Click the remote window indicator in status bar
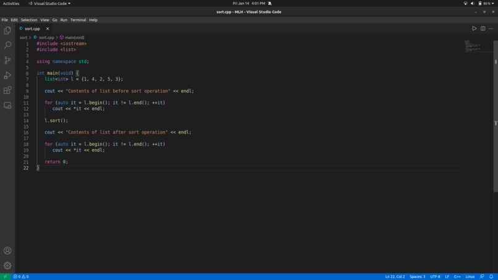Viewport: 498px width, 280px height. [5, 276]
